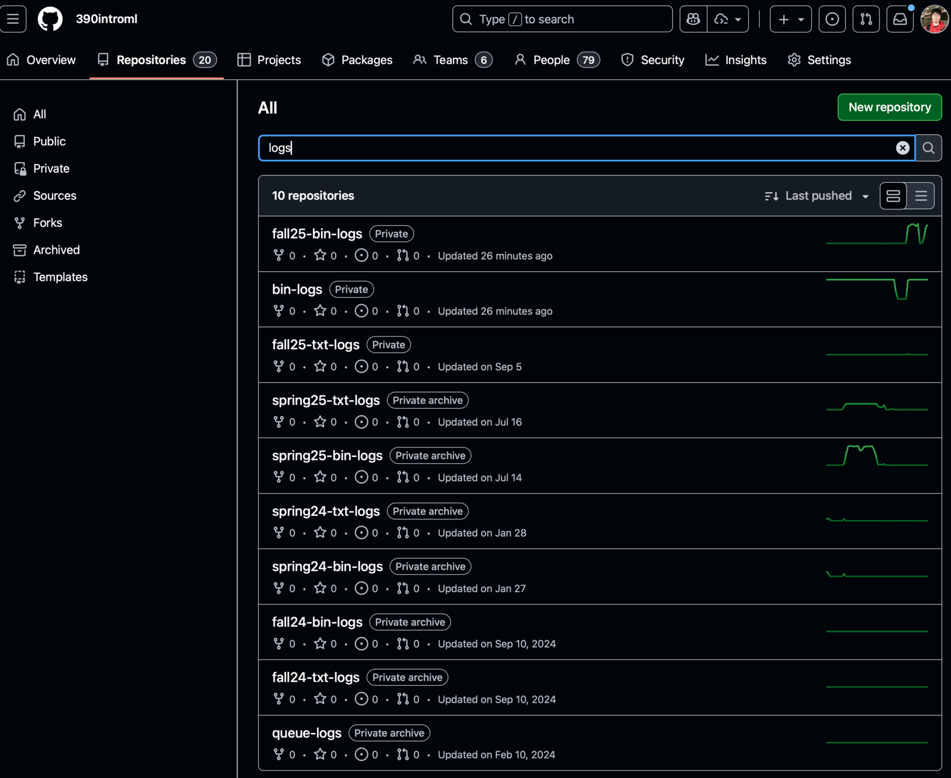
Task: Click the New repository button
Action: 889,107
